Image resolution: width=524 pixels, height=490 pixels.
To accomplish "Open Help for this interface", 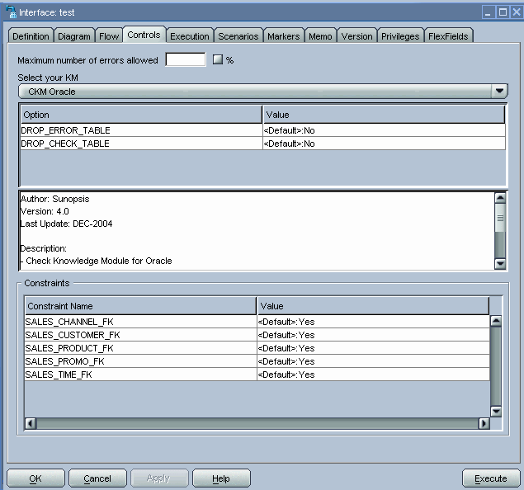I will pyautogui.click(x=221, y=478).
